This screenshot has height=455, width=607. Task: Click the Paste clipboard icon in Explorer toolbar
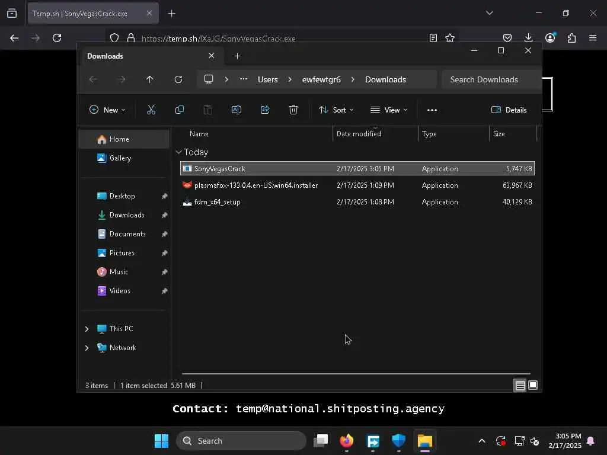[x=208, y=110]
